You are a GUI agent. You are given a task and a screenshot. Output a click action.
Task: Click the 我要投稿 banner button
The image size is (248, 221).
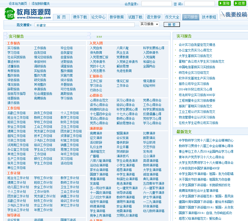pyautogui.click(x=234, y=14)
